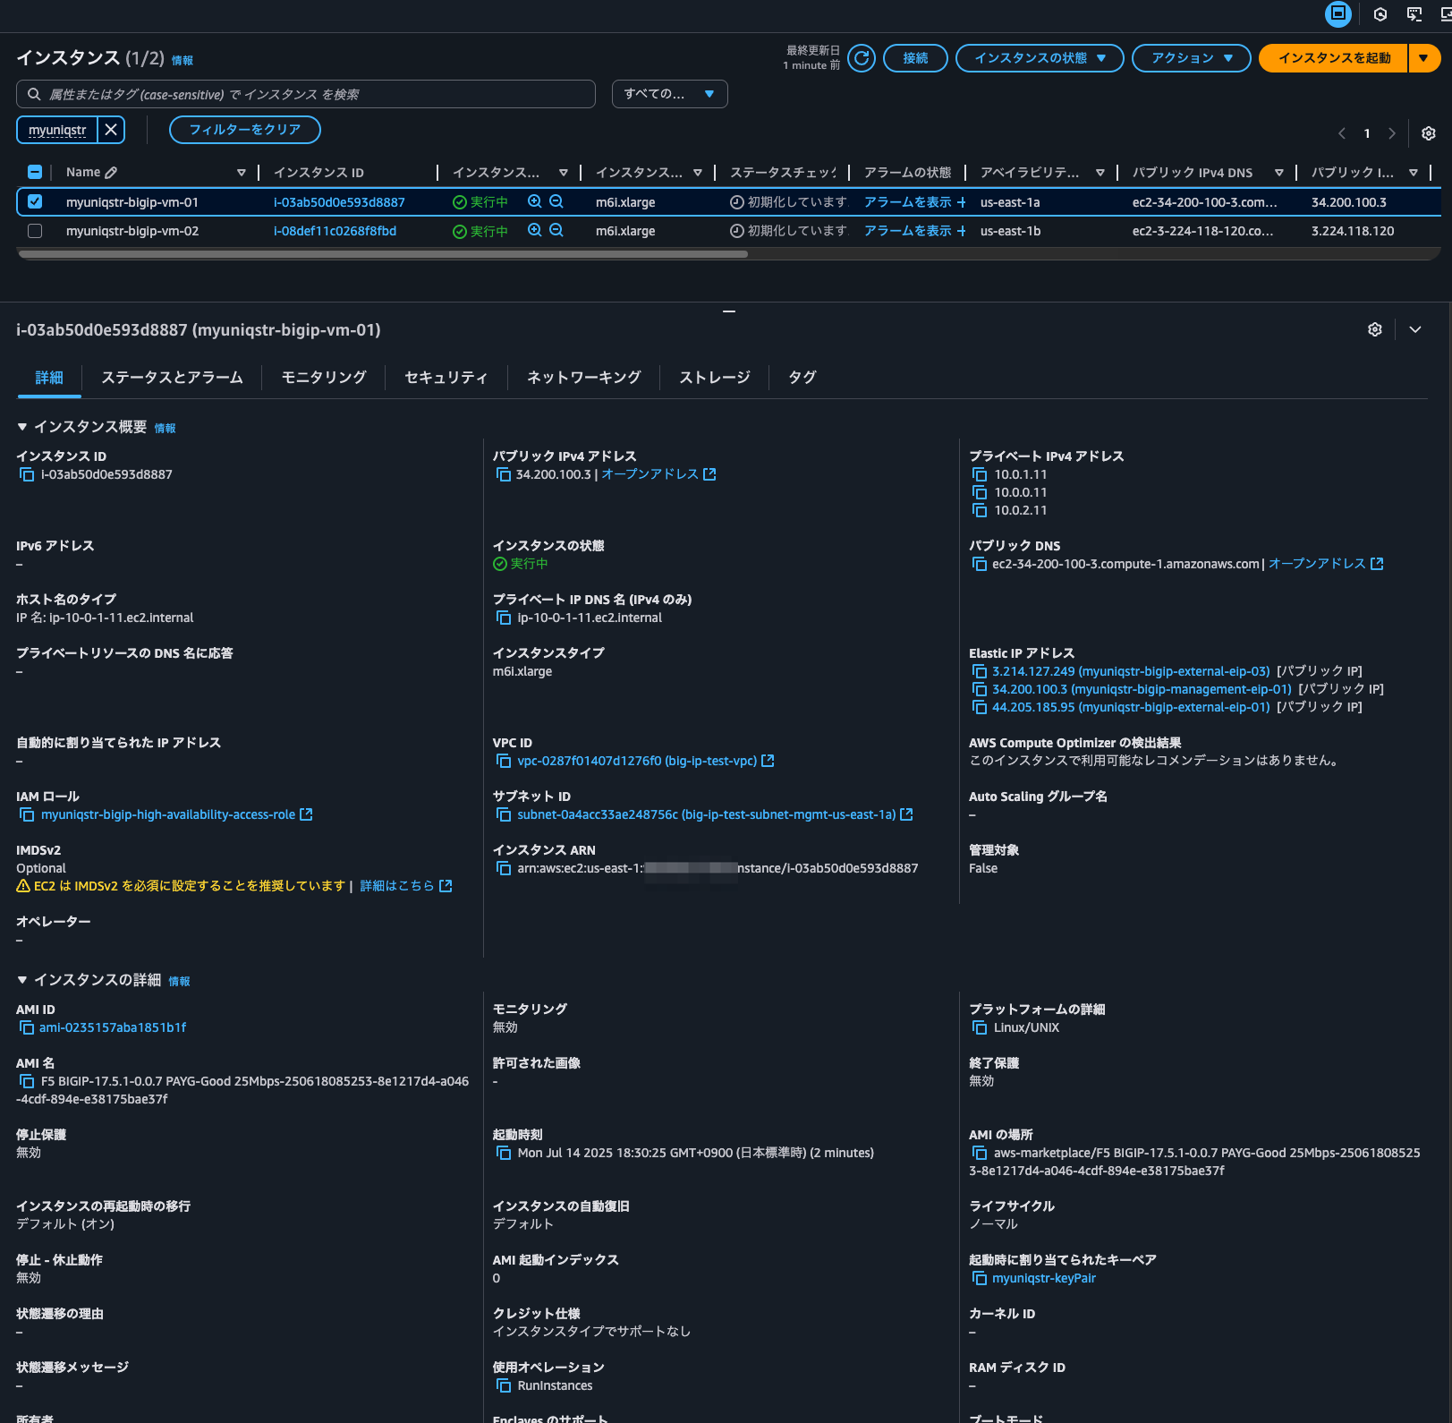
Task: Copy private IP 10.0.2.11
Action: pyautogui.click(x=980, y=510)
